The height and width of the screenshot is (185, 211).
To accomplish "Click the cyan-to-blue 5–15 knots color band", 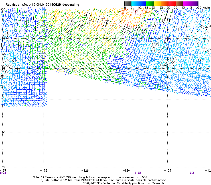I will tap(139, 3).
